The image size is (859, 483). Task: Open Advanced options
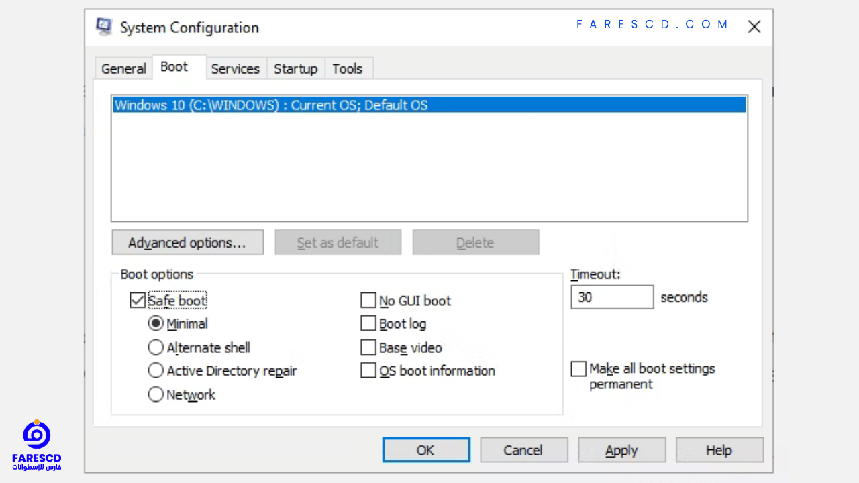click(187, 242)
